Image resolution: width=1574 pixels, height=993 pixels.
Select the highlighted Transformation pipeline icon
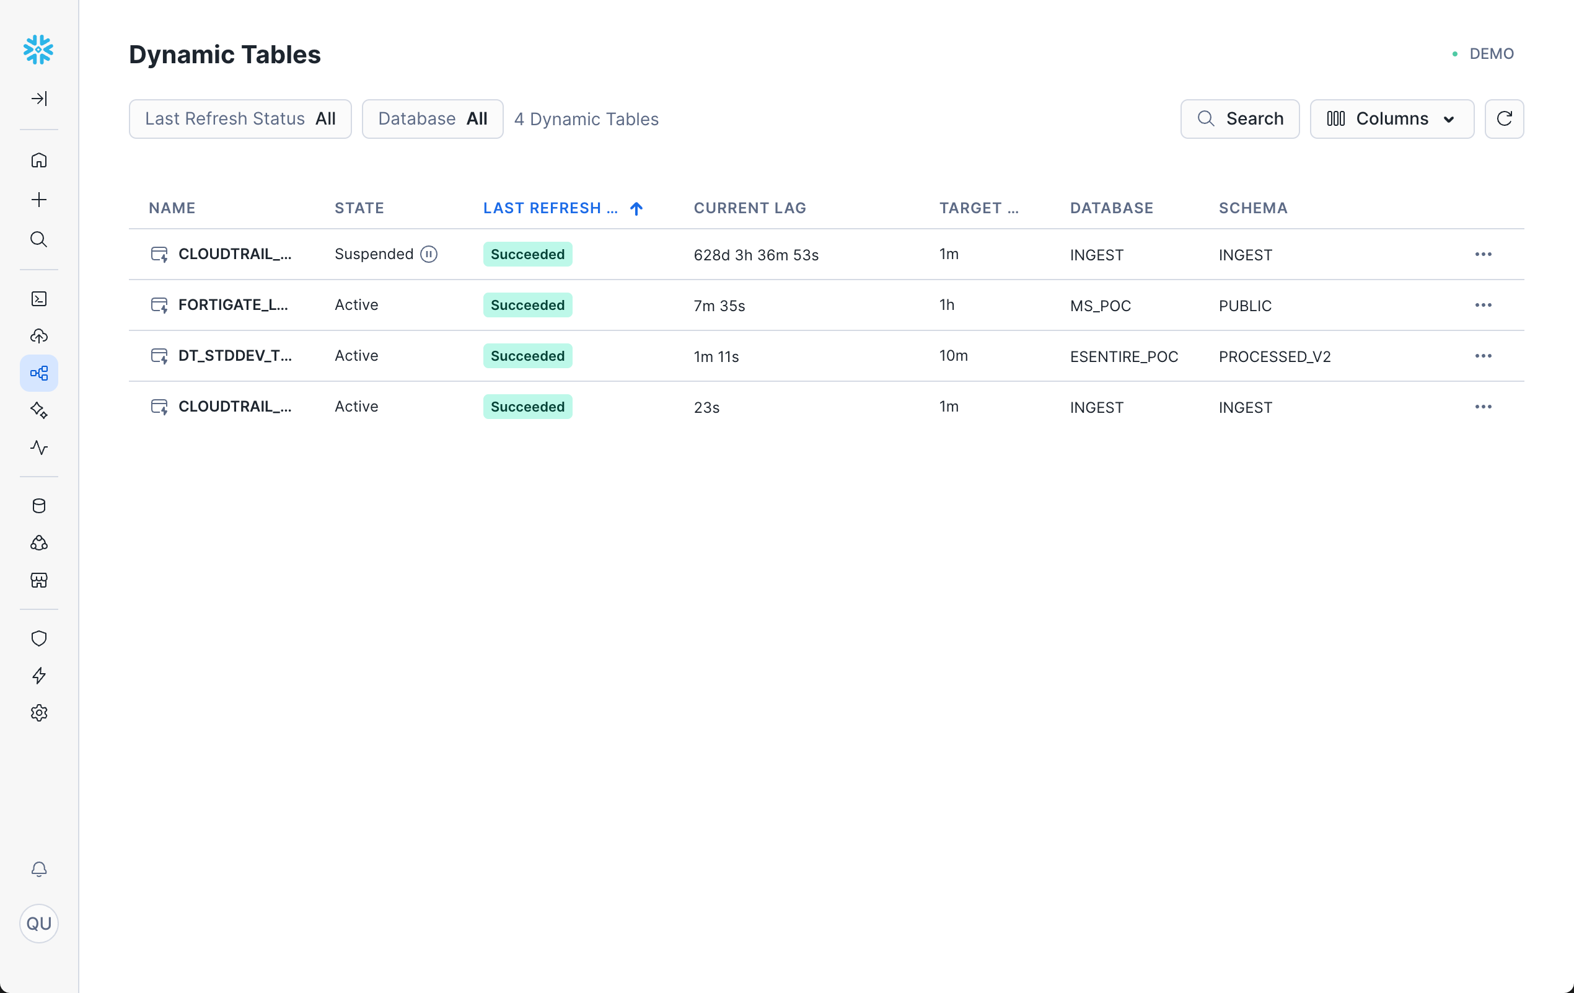39,373
